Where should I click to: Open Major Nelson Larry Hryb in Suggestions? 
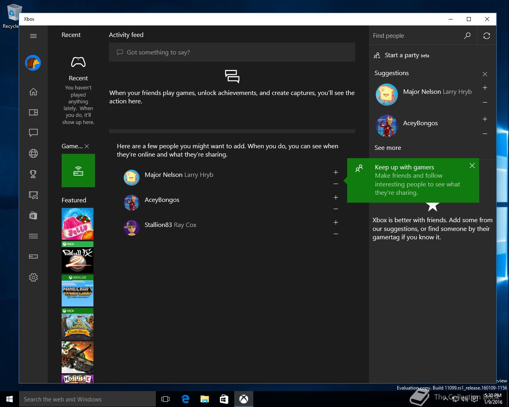click(437, 92)
